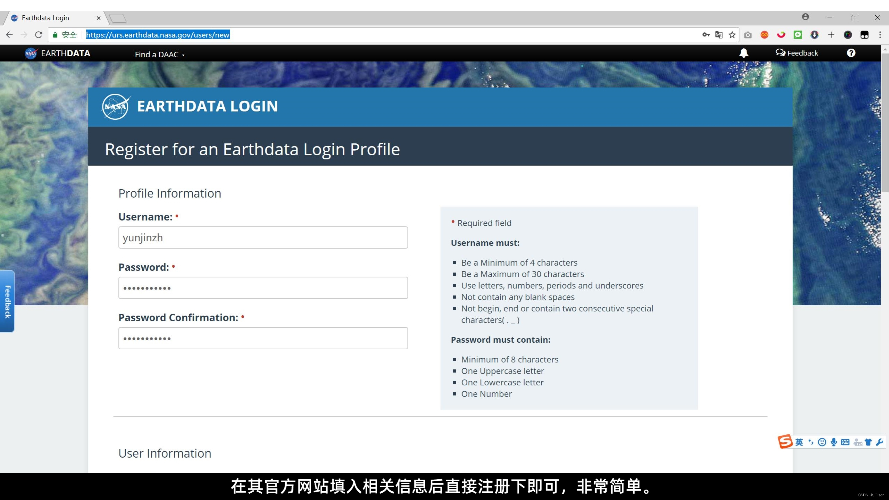889x500 pixels.
Task: Click the camera screenshot extension icon
Action: 748,35
